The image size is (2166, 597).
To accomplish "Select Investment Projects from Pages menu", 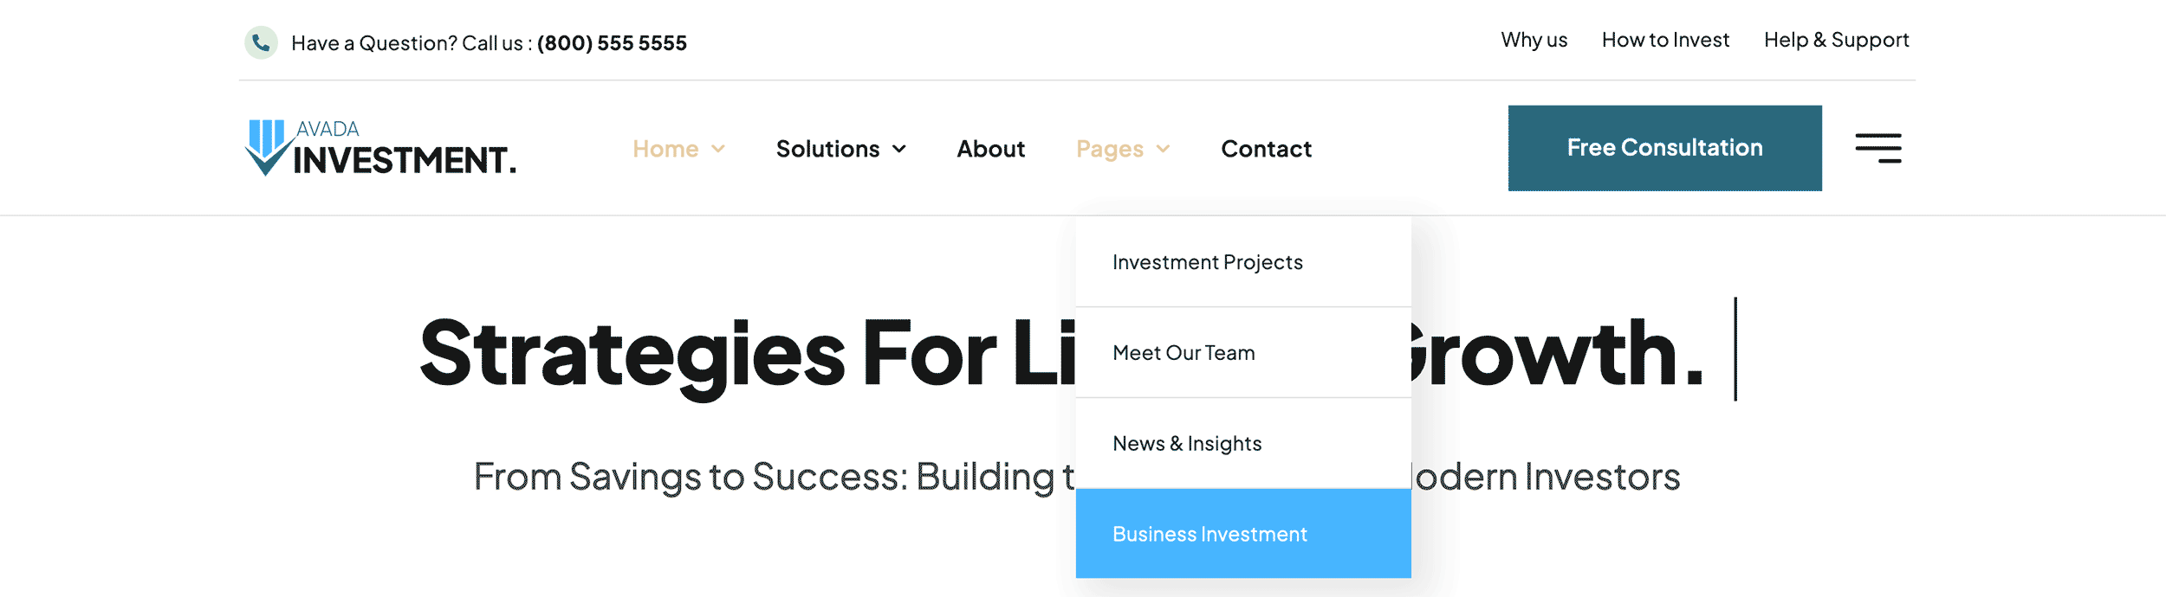I will pos(1243,261).
